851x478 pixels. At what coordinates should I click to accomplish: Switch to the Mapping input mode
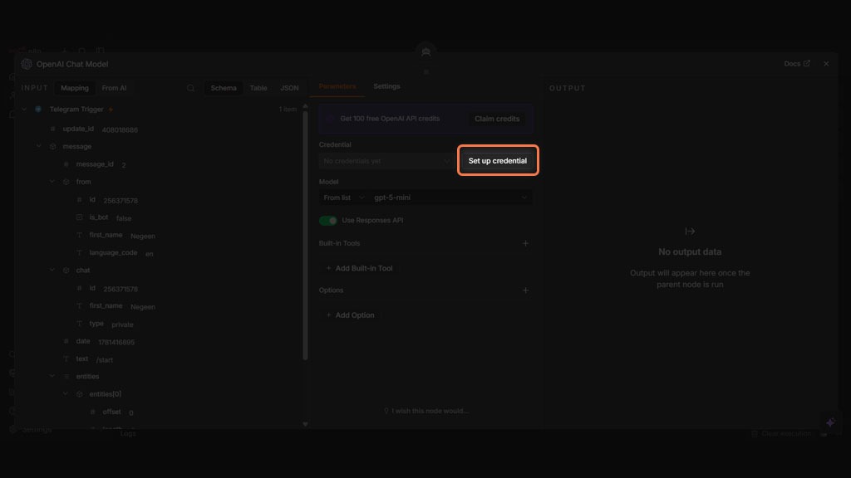coord(74,88)
